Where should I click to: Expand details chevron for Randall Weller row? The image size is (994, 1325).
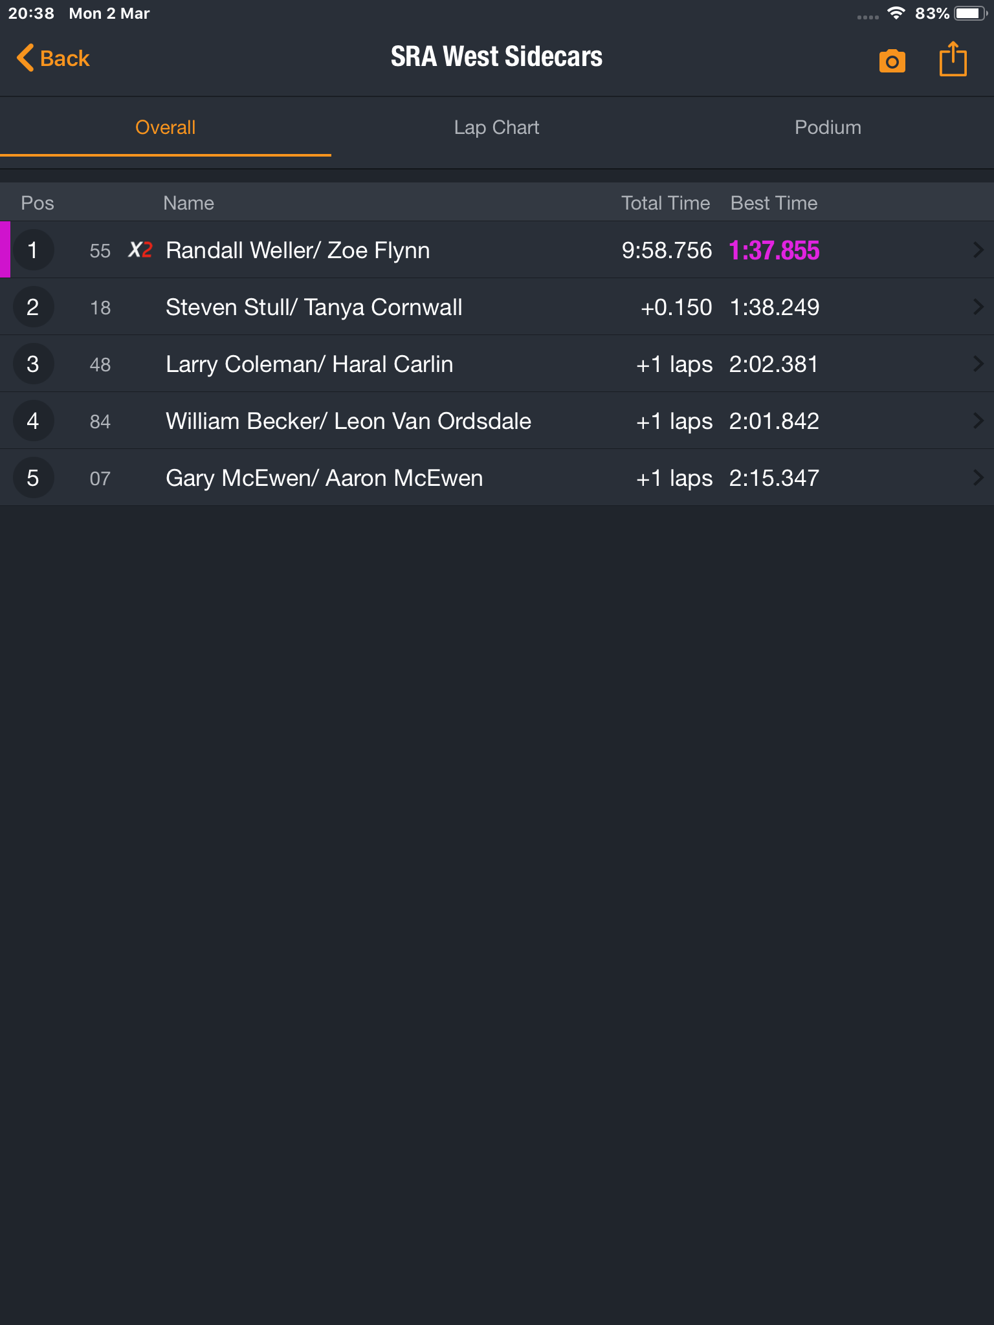978,250
